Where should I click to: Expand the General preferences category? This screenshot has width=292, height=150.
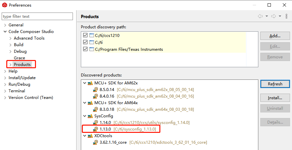[x=5, y=25]
